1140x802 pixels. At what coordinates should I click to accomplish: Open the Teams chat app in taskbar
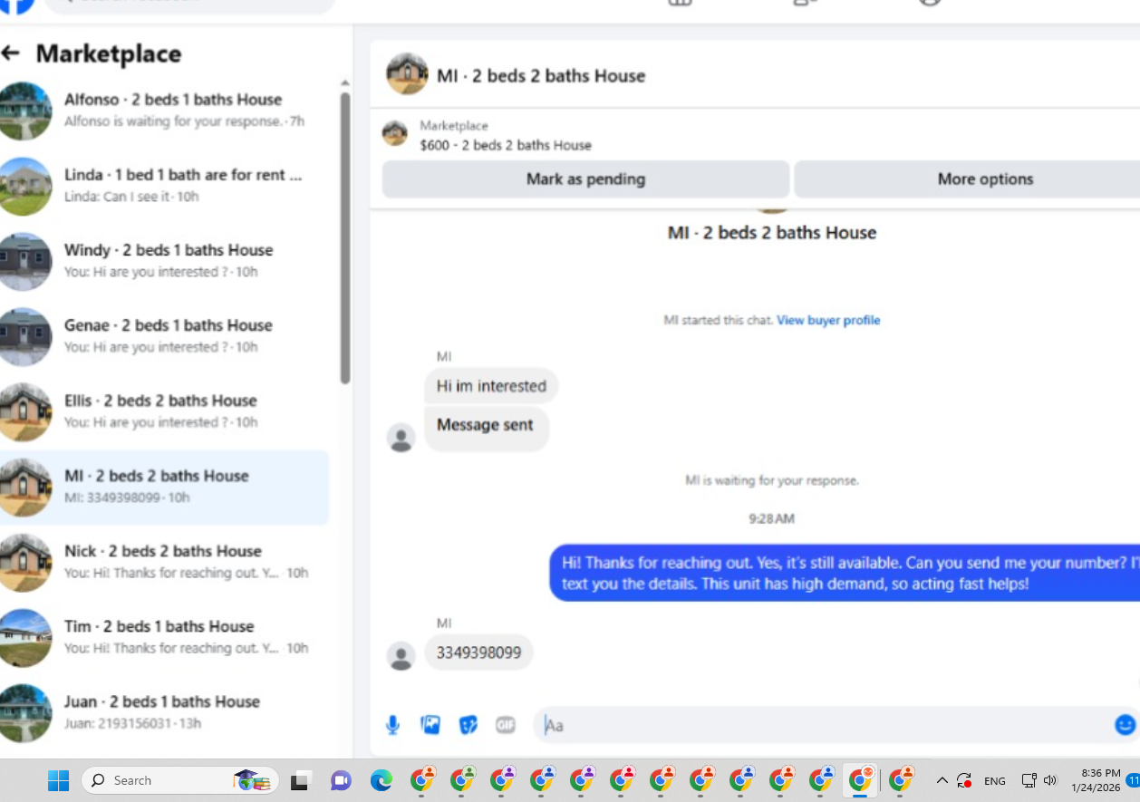tap(341, 780)
